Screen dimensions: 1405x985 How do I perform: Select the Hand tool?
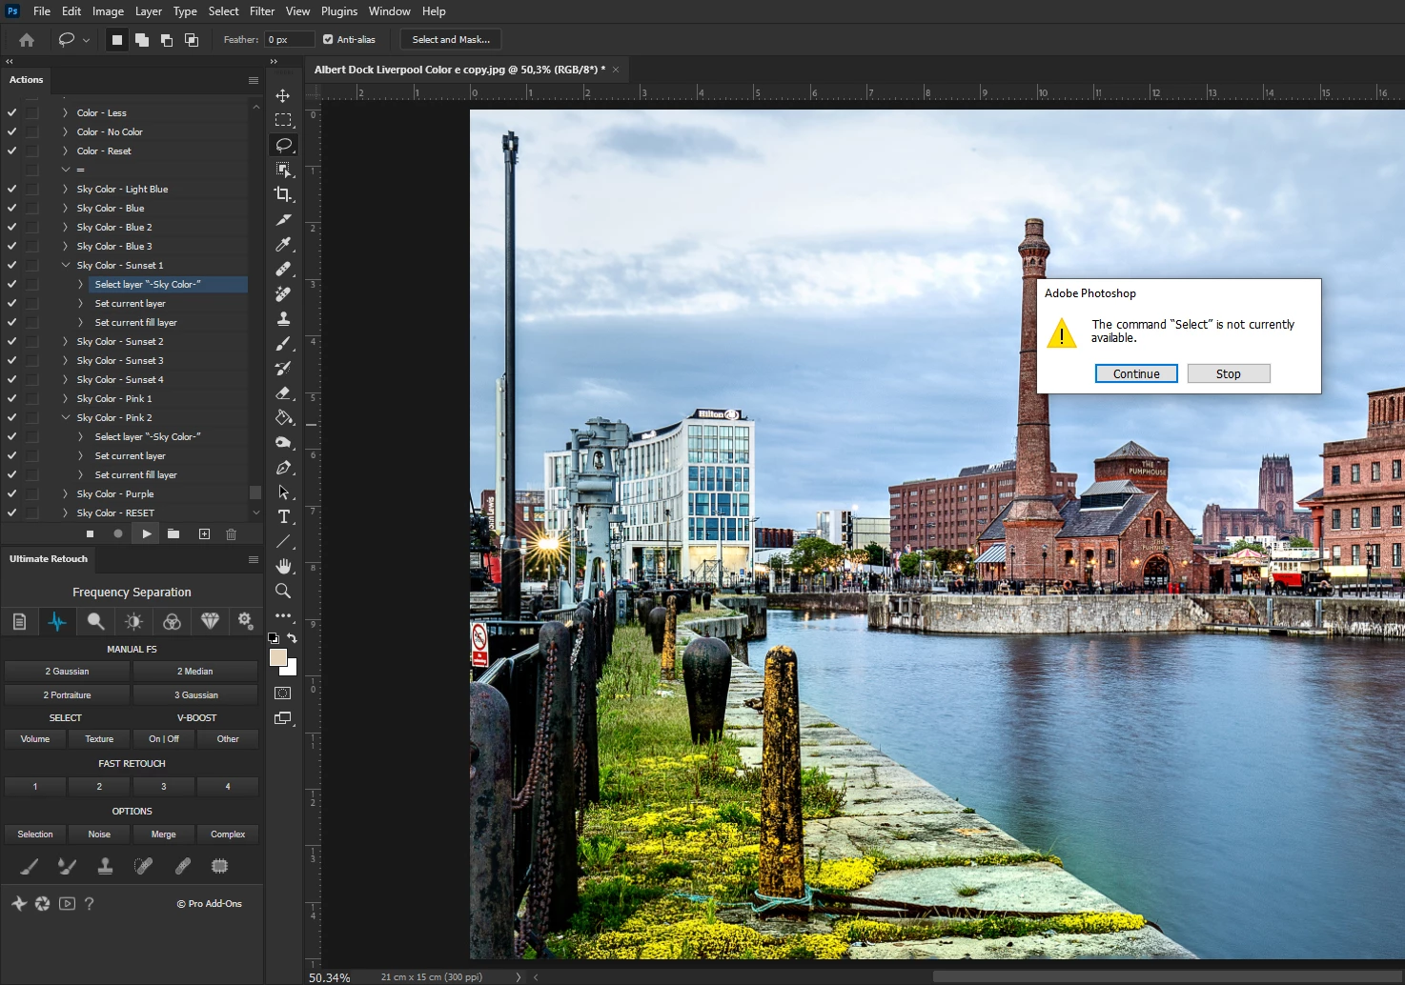(283, 566)
